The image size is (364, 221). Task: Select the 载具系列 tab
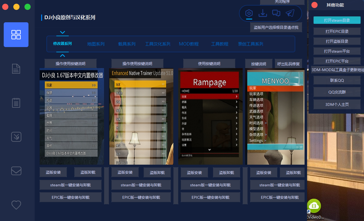127,44
